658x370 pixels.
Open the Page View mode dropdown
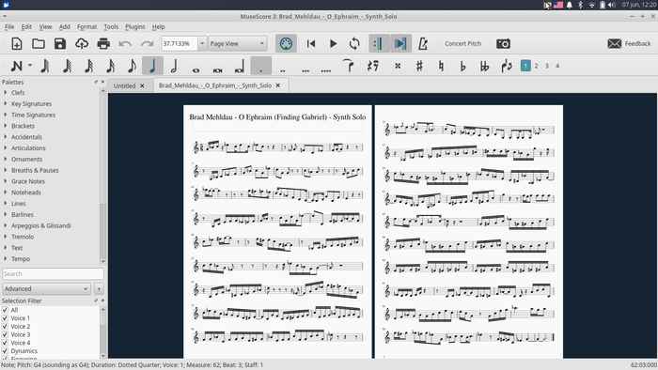[238, 43]
